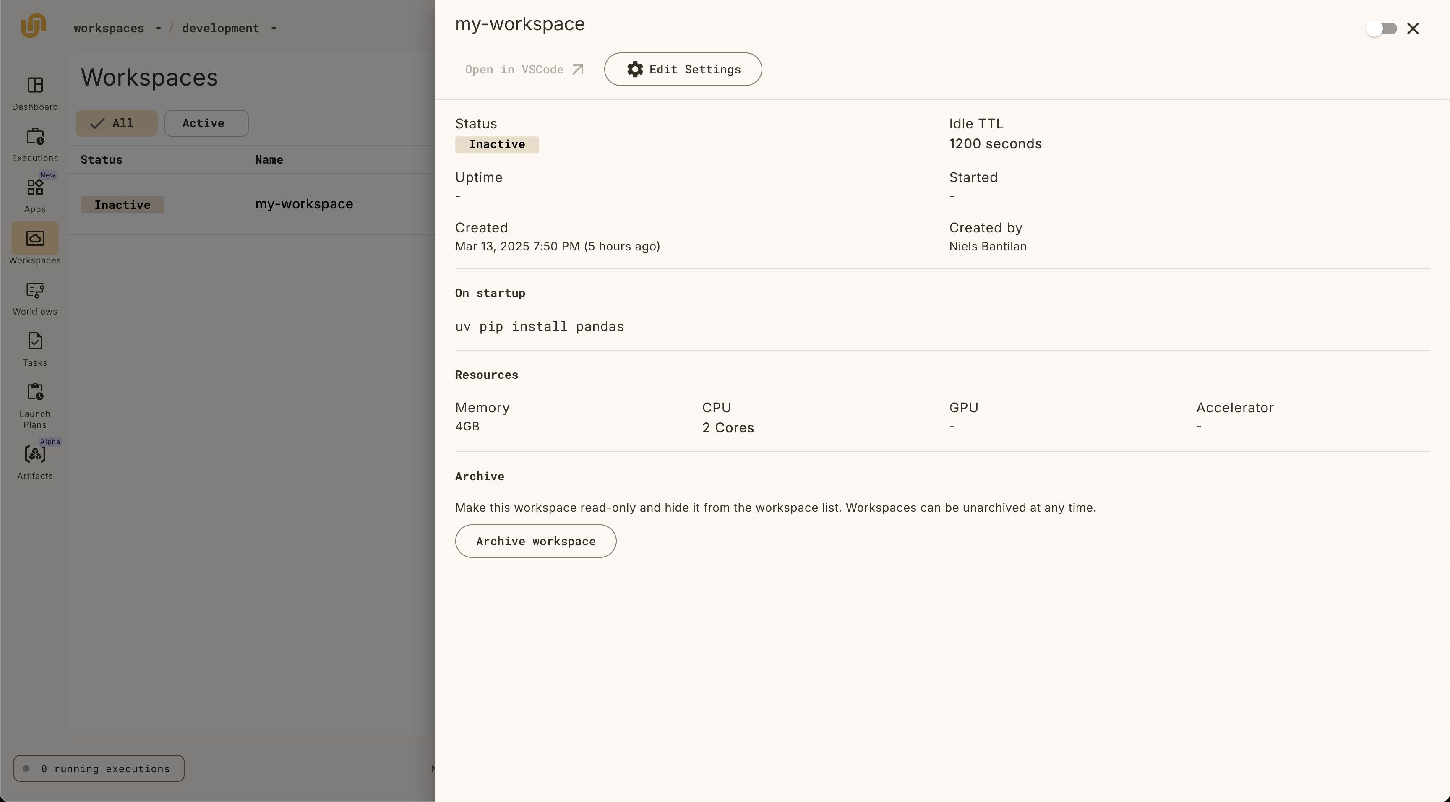Open the development domain dropdown
Screen dimensions: 1450x802
229,28
